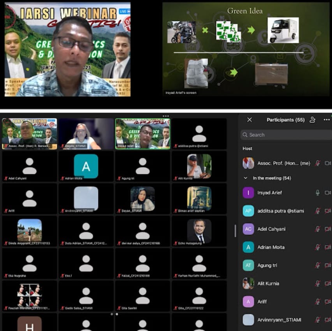Click Ariff camera icon in list
The width and height of the screenshot is (332, 331).
tap(328, 301)
